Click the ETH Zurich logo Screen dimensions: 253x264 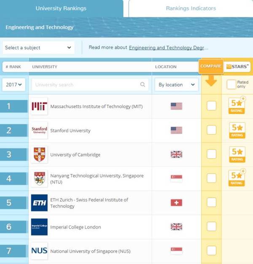39,203
